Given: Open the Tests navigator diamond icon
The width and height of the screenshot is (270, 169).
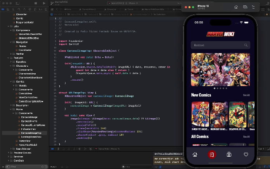Looking at the screenshot, I should [30, 9].
